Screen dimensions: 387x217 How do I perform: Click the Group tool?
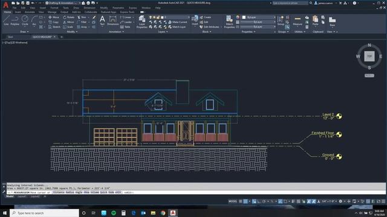point(281,20)
